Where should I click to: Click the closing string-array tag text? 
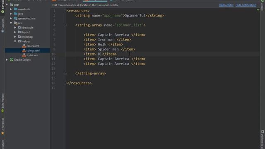91,73
